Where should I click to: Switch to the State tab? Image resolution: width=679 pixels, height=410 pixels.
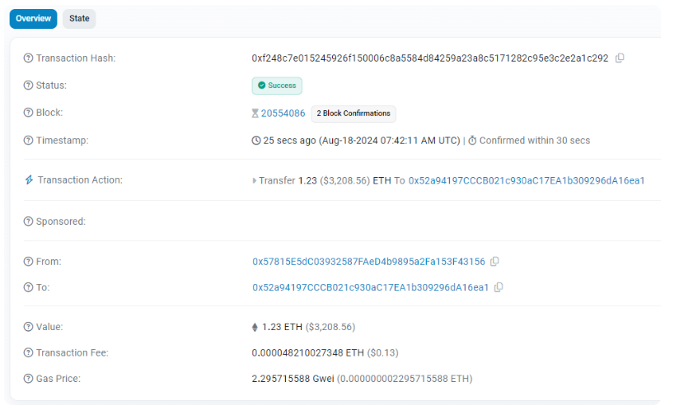79,18
